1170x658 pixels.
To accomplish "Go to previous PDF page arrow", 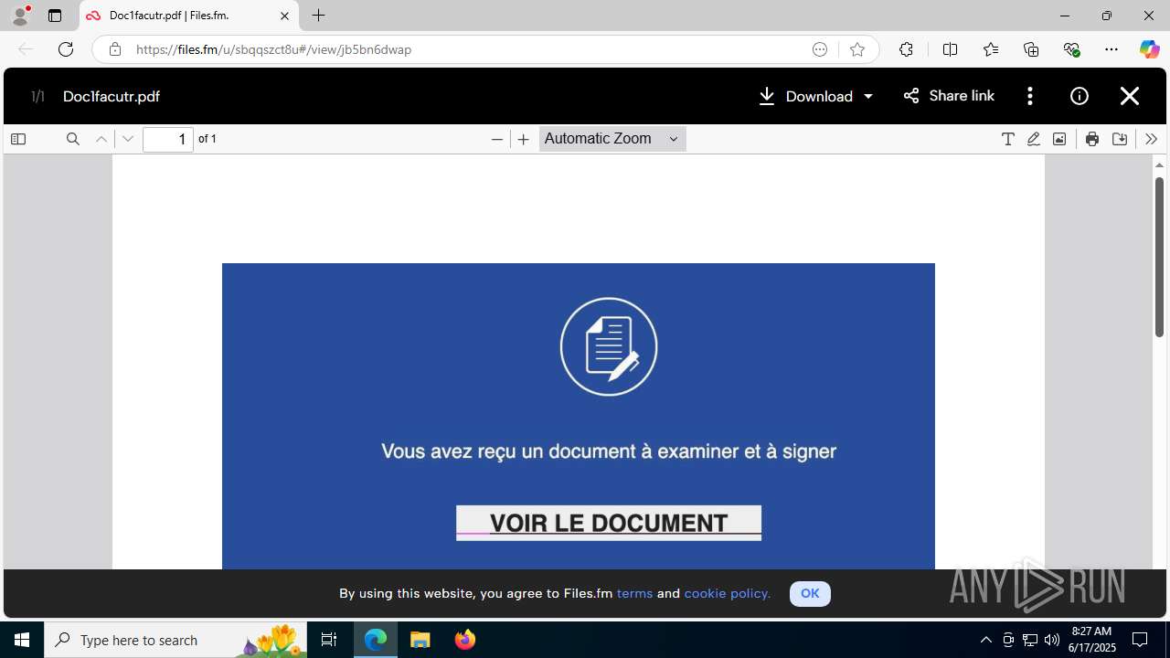I will click(x=101, y=139).
